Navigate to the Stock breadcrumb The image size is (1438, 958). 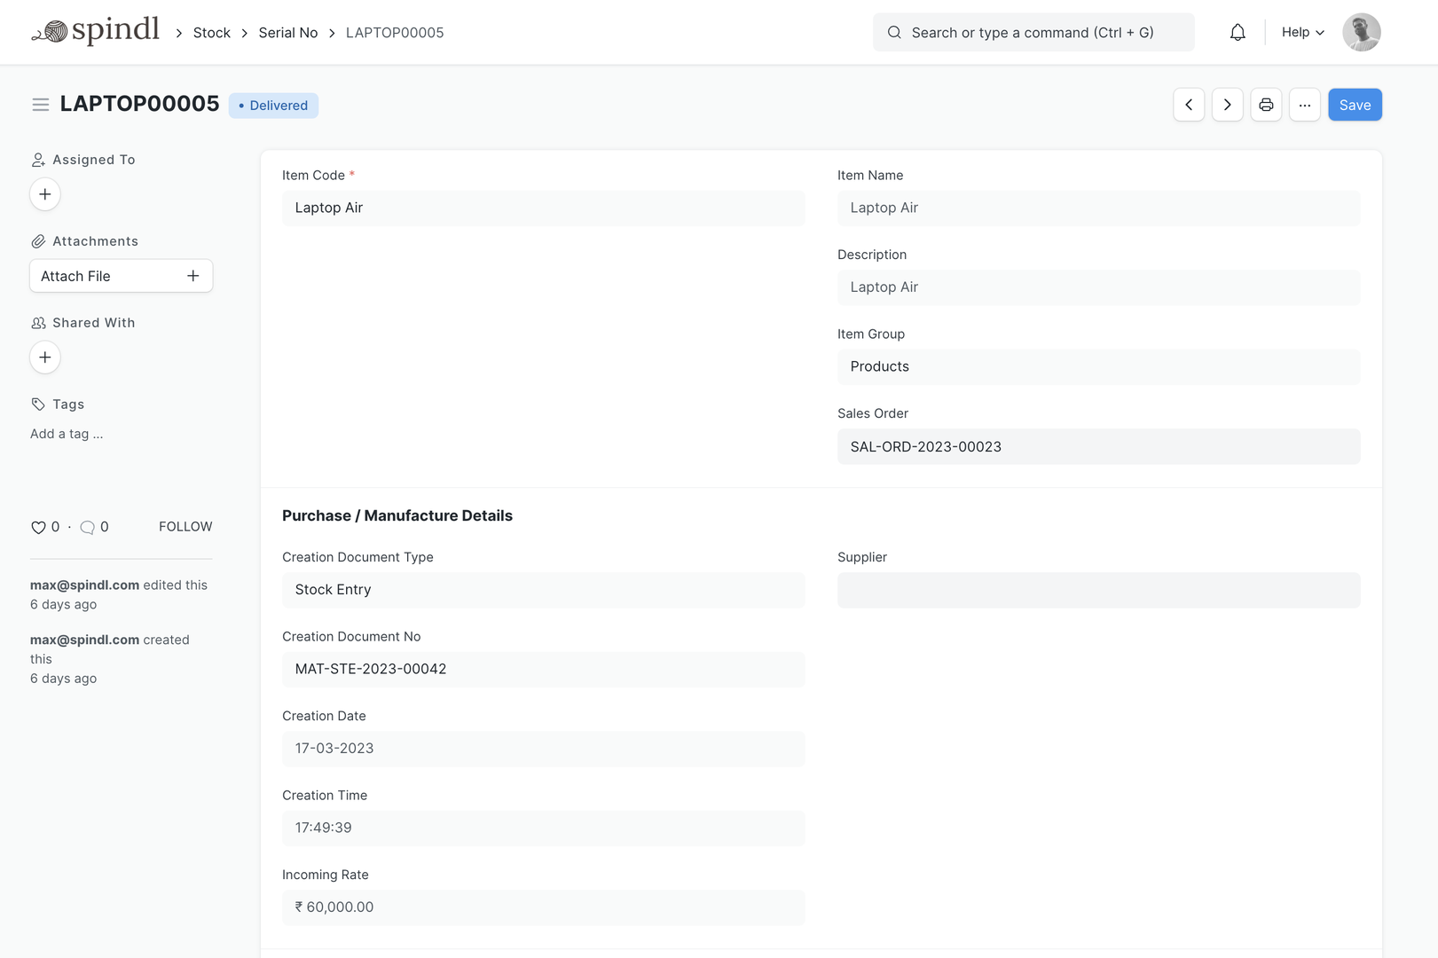pos(211,33)
